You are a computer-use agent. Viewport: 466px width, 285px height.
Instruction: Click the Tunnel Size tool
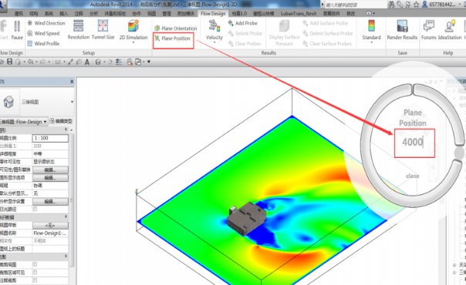tap(103, 30)
